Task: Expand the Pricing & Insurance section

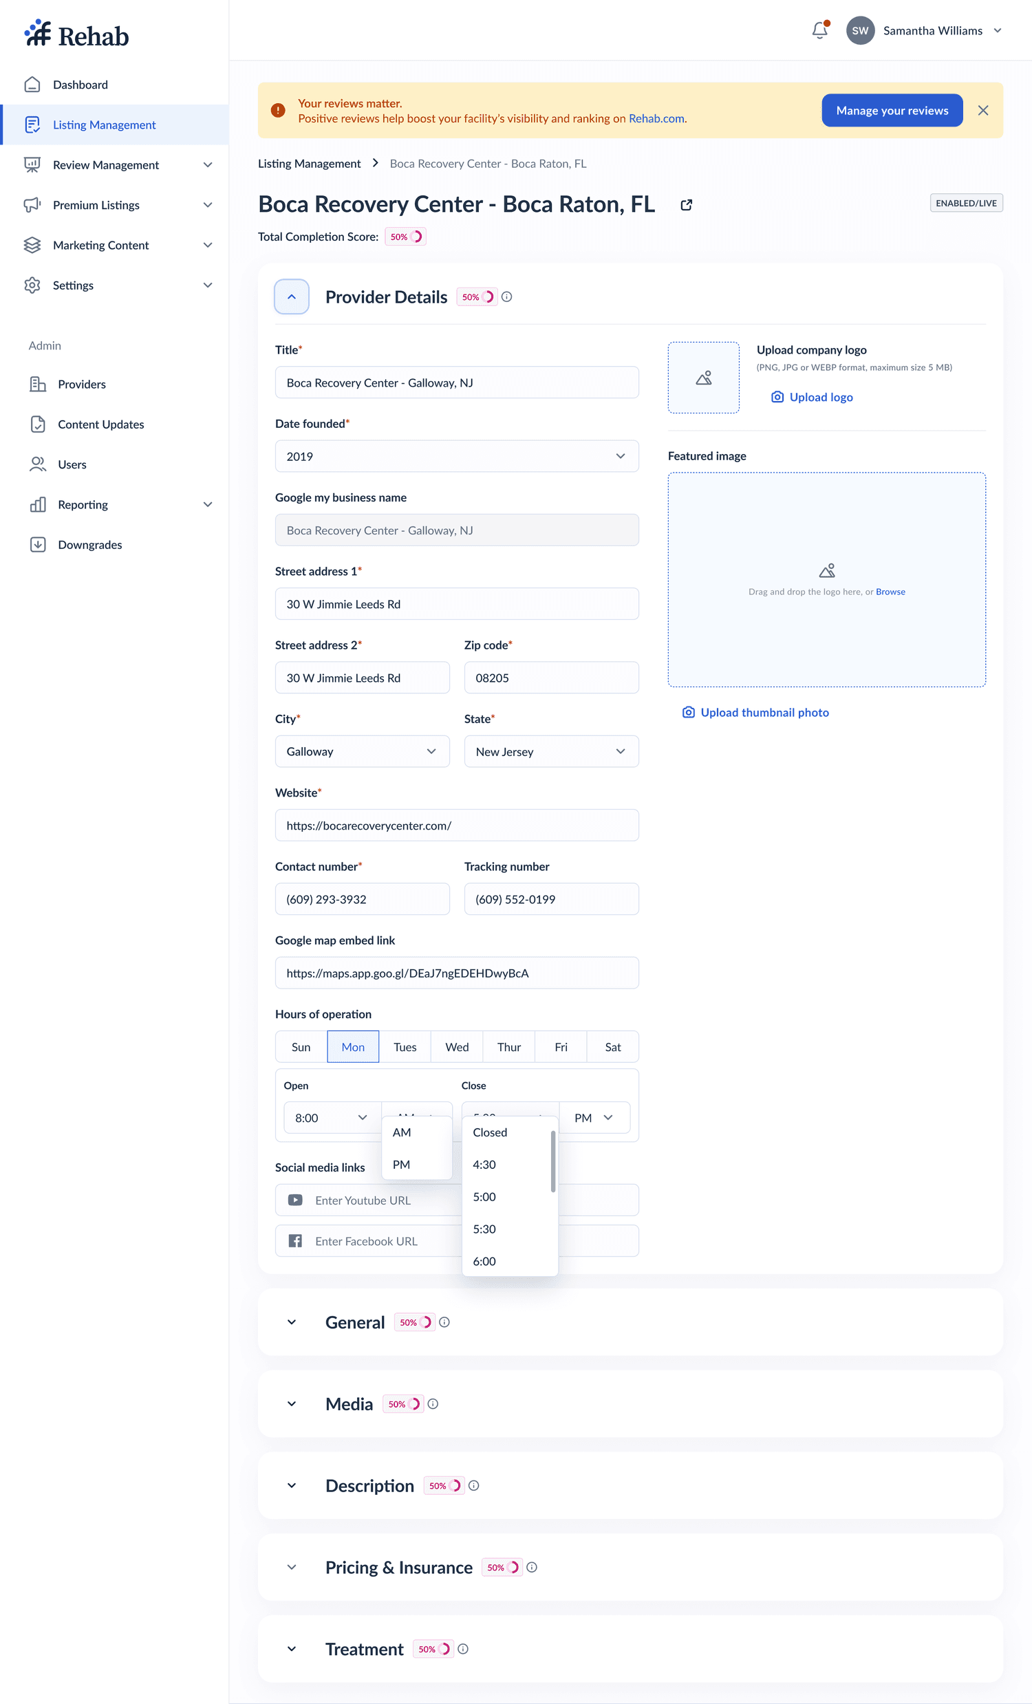Action: (x=291, y=1567)
